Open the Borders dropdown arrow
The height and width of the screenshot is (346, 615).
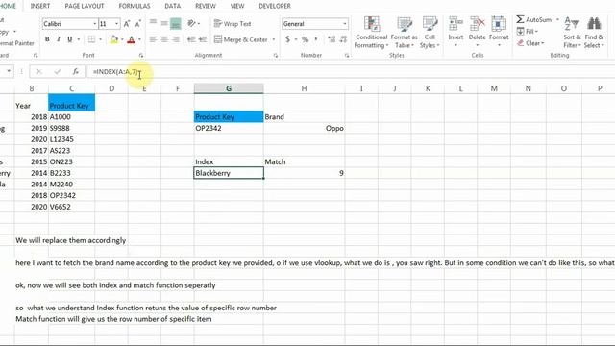(x=100, y=39)
